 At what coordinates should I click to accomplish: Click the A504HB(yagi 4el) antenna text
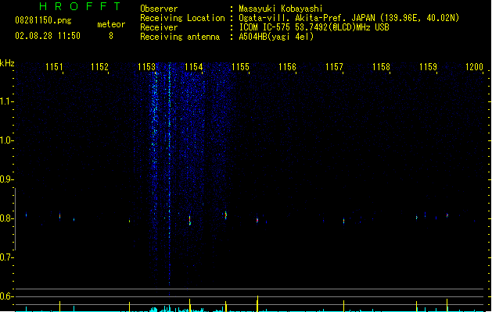(x=276, y=37)
